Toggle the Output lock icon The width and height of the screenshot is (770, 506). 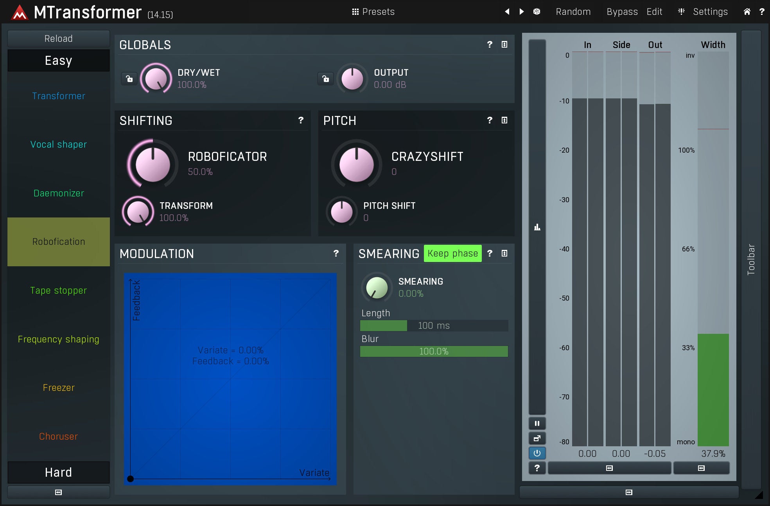pyautogui.click(x=325, y=79)
